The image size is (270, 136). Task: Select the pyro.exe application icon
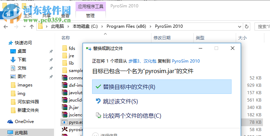65,122
